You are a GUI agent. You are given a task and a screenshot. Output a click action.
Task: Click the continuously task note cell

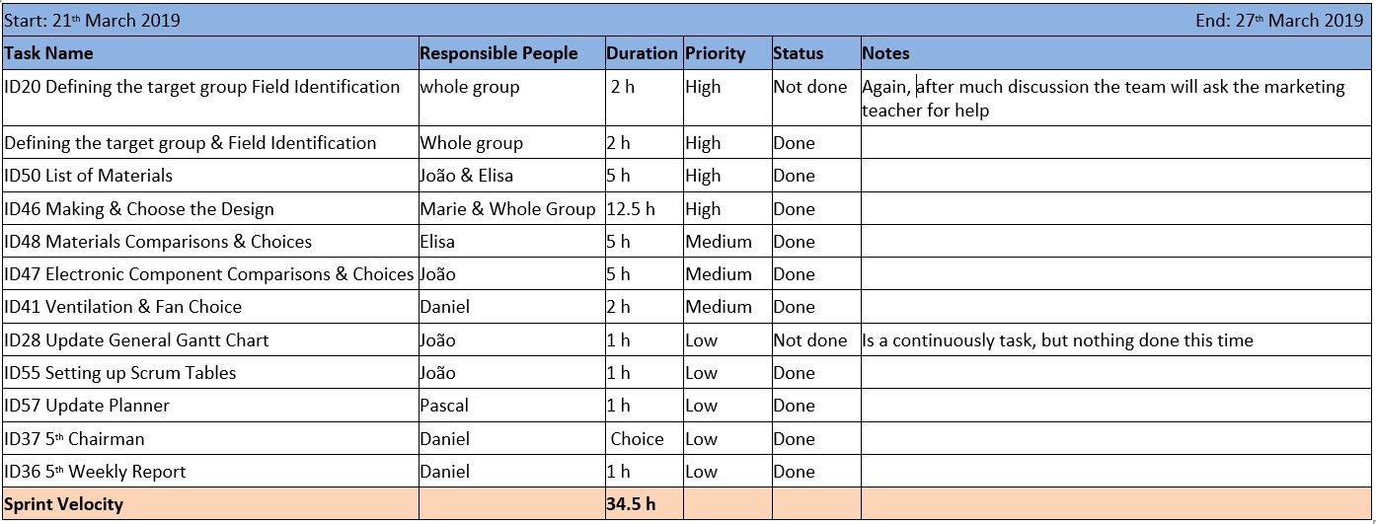coord(1057,340)
